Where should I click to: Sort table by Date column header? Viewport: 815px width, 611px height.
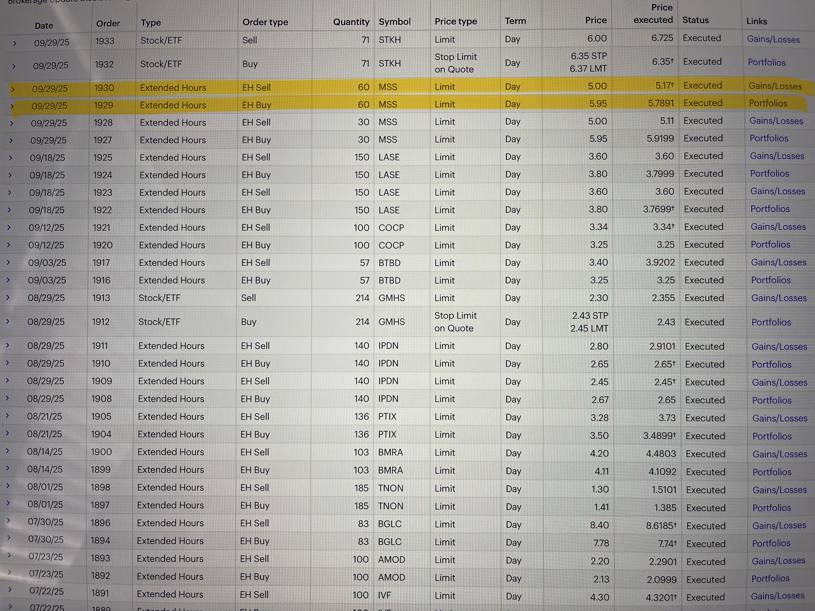(44, 25)
